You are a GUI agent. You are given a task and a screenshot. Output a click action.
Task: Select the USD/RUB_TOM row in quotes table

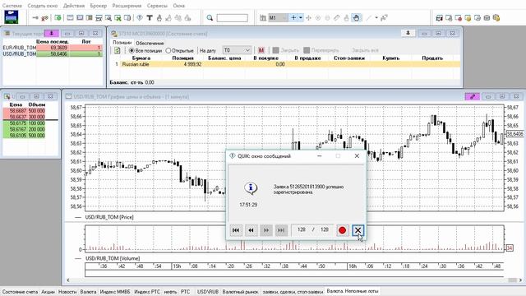[53, 53]
